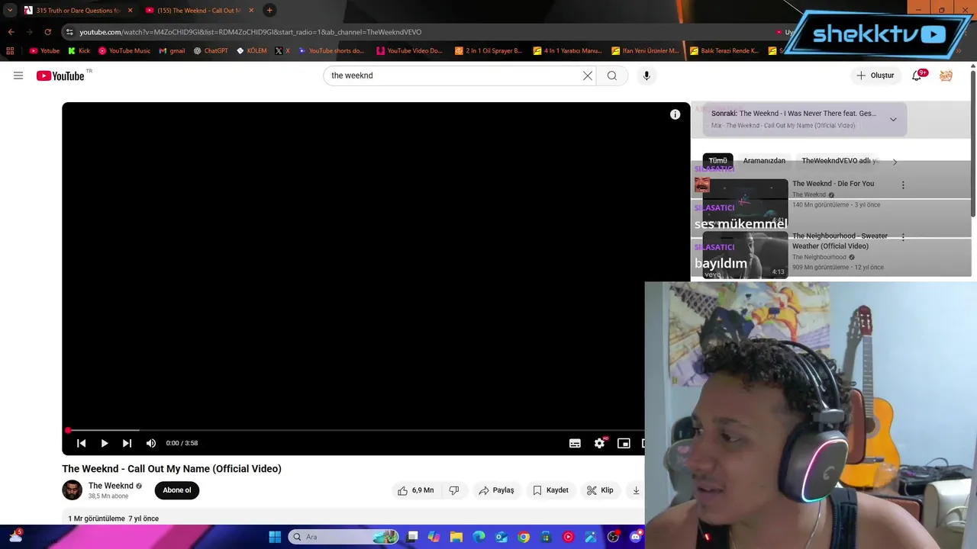Like the video with 6,9 Mn

[x=415, y=490]
